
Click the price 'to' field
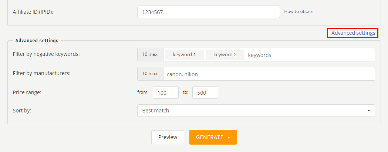point(205,92)
